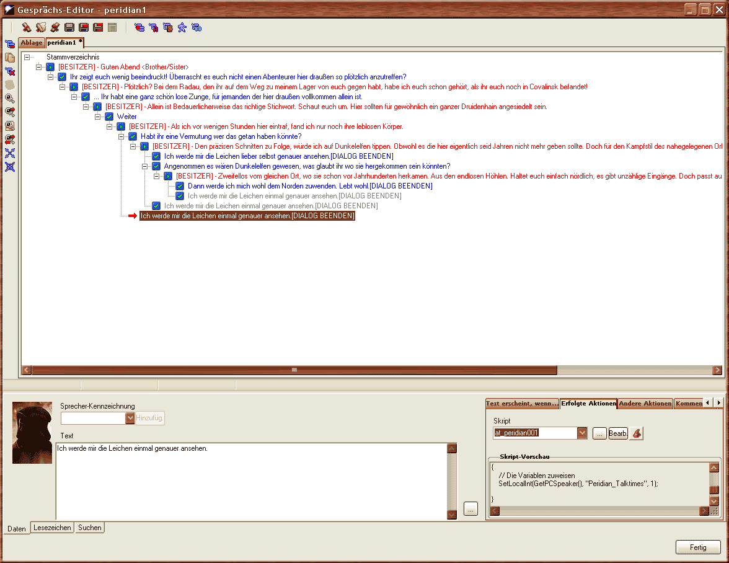
Task: Open the Skript dropdown showing at_peridian001
Action: pos(582,433)
